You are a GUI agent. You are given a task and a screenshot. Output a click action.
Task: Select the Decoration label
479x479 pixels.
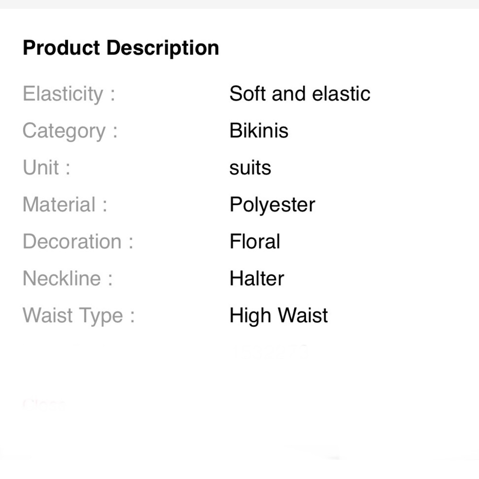(78, 241)
